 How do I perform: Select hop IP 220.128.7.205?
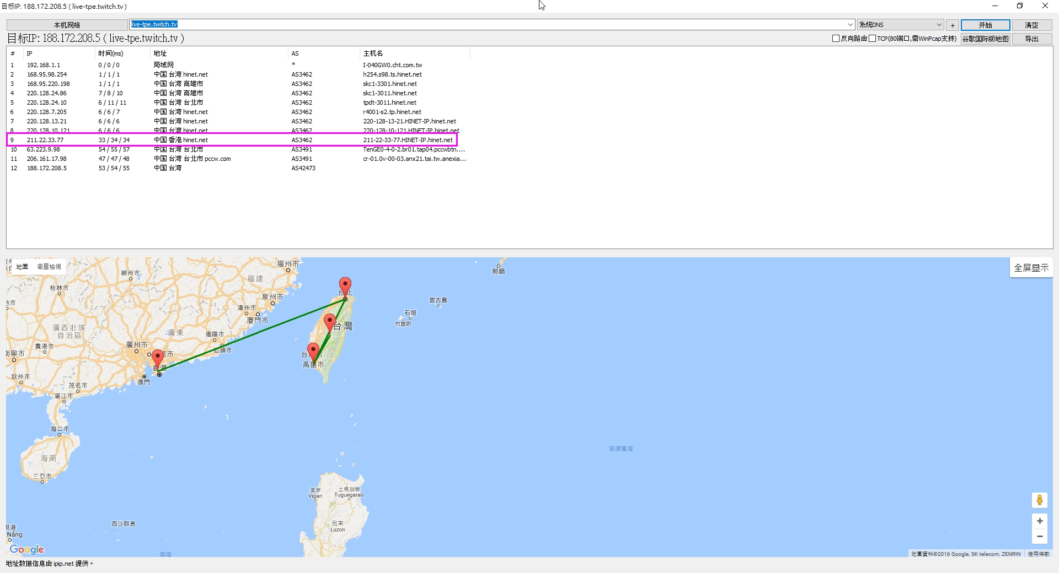(x=47, y=112)
